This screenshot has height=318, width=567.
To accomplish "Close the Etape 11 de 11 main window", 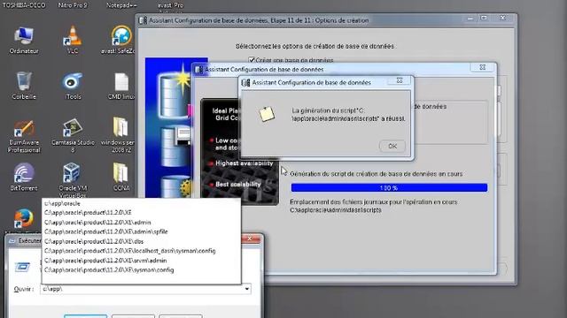I will 503,18.
